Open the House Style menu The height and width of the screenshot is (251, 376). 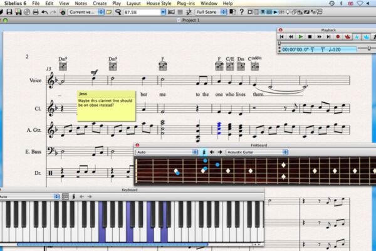coord(159,3)
